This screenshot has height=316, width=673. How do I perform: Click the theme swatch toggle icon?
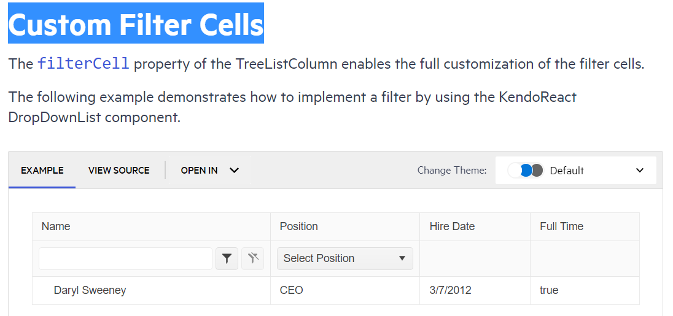click(526, 171)
